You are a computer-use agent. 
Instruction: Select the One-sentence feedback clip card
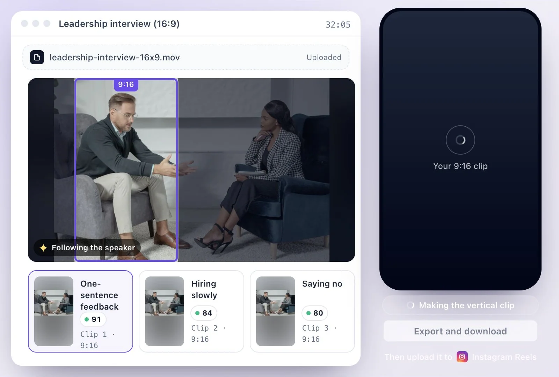[80, 311]
